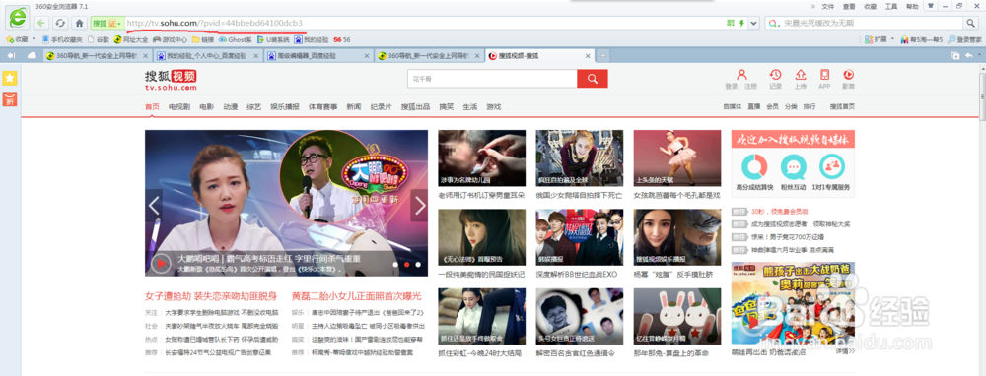This screenshot has width=986, height=376.
Task: Click the yellow star favorites sidebar icon
Action: point(10,78)
